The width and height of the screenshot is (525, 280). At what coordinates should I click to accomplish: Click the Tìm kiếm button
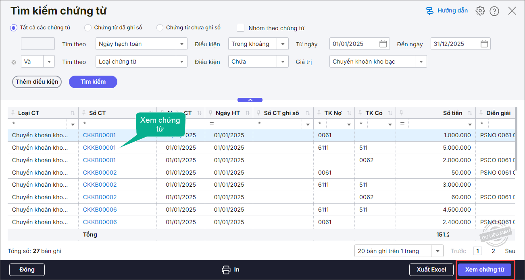(93, 82)
